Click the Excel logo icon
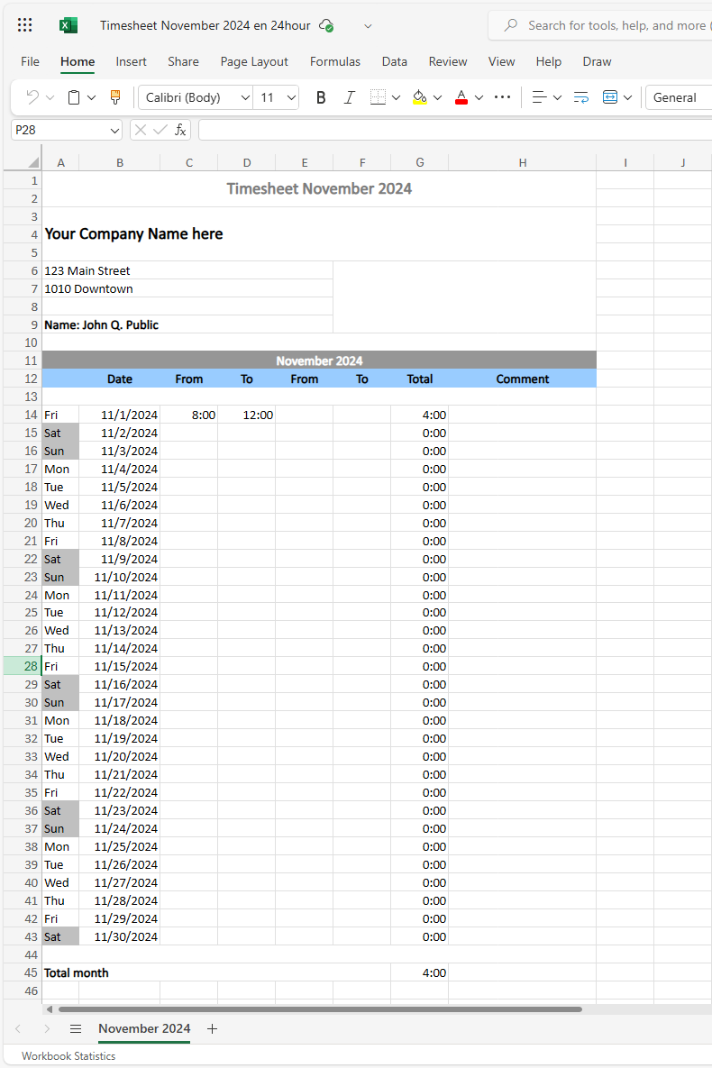This screenshot has height=1068, width=712. [x=68, y=25]
